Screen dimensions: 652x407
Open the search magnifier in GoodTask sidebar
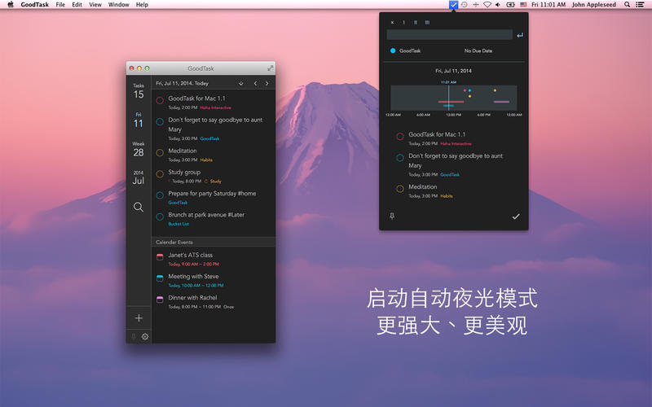pos(139,207)
